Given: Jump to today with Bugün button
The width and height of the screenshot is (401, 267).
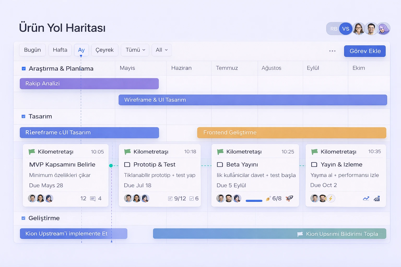Looking at the screenshot, I should [x=32, y=50].
